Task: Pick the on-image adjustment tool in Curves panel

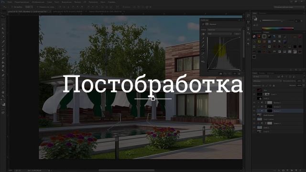Action: pyautogui.click(x=203, y=34)
